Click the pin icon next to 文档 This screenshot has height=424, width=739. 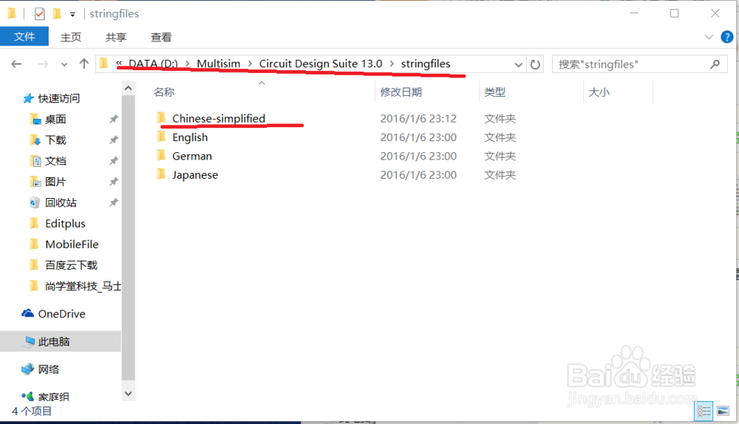[114, 161]
